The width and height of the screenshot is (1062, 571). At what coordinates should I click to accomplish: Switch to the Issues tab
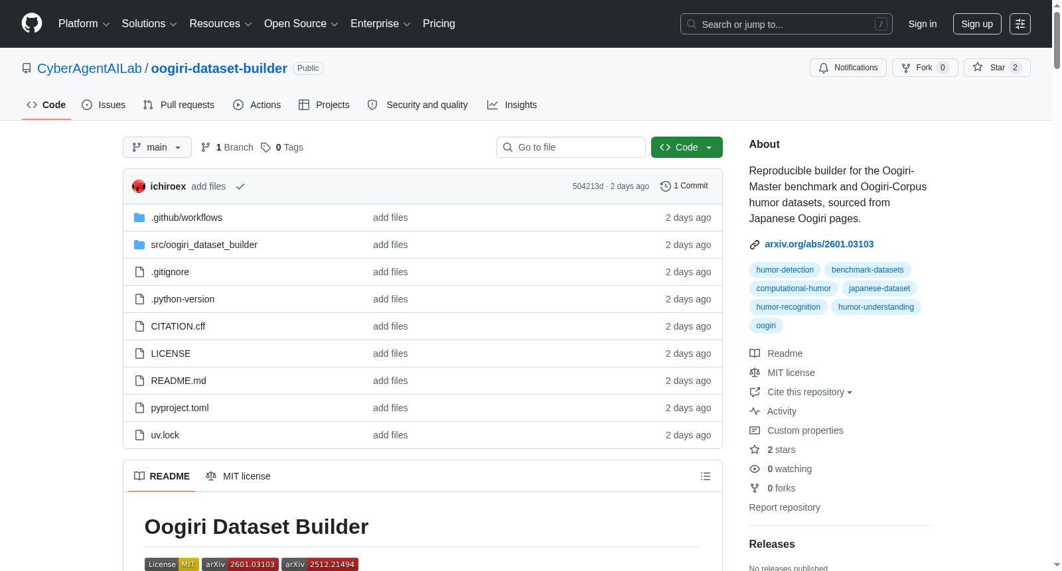[x=104, y=105]
